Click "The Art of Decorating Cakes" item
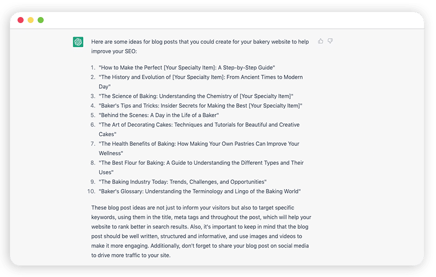The width and height of the screenshot is (436, 277). tap(199, 129)
